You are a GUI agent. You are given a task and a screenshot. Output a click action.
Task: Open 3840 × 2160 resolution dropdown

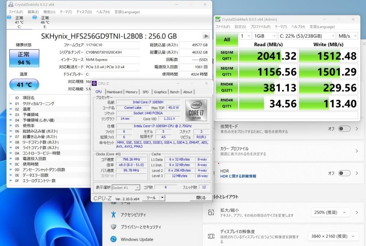[x=333, y=236]
